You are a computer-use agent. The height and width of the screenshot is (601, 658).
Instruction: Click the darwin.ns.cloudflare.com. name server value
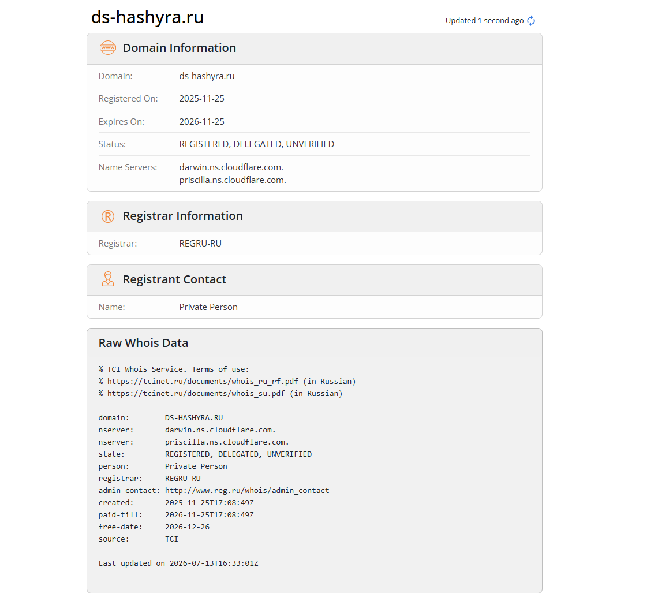[x=231, y=167]
